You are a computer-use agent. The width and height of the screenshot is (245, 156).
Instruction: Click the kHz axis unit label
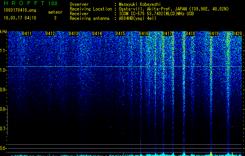click(4, 32)
